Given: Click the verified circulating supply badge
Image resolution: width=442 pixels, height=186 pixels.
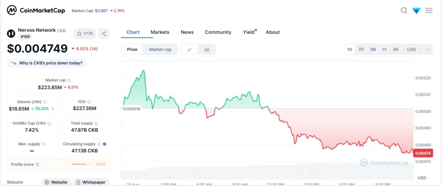Looking at the screenshot, I should 104,144.
